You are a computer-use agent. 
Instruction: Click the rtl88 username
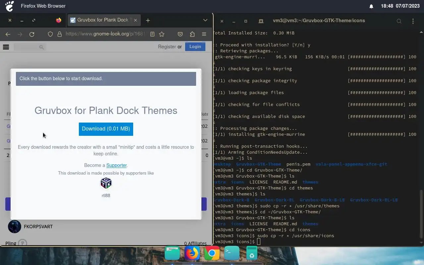point(106,195)
